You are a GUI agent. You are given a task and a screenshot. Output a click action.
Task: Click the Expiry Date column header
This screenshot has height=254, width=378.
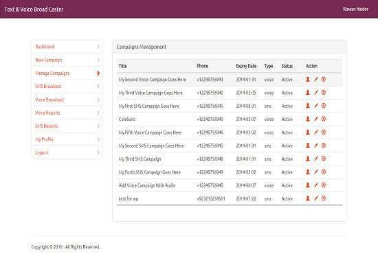246,66
